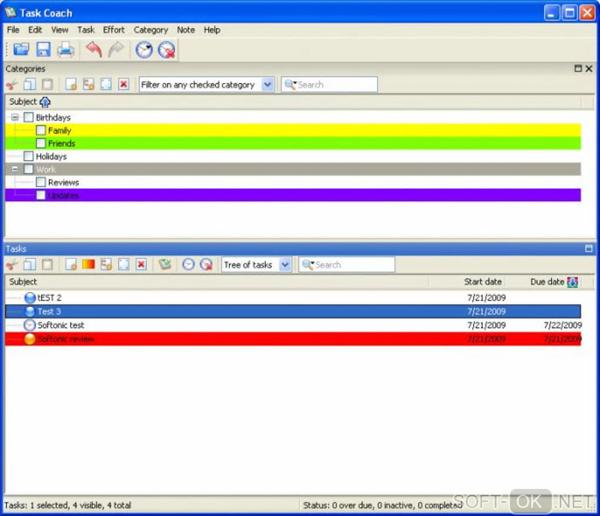Check the Work category checkbox
The height and width of the screenshot is (516, 600).
pos(29,169)
